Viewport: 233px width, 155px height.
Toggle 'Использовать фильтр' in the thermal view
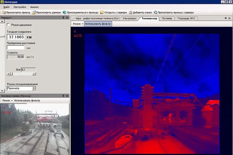click(98, 24)
